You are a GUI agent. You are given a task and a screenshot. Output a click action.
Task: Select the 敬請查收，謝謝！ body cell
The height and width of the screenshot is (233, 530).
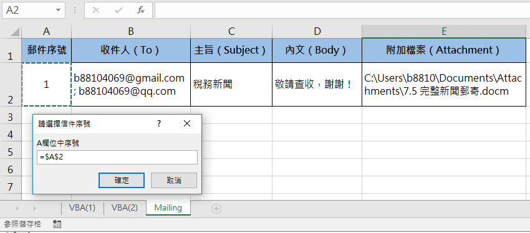[317, 85]
